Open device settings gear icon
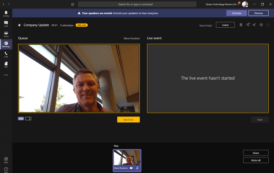 (261, 25)
